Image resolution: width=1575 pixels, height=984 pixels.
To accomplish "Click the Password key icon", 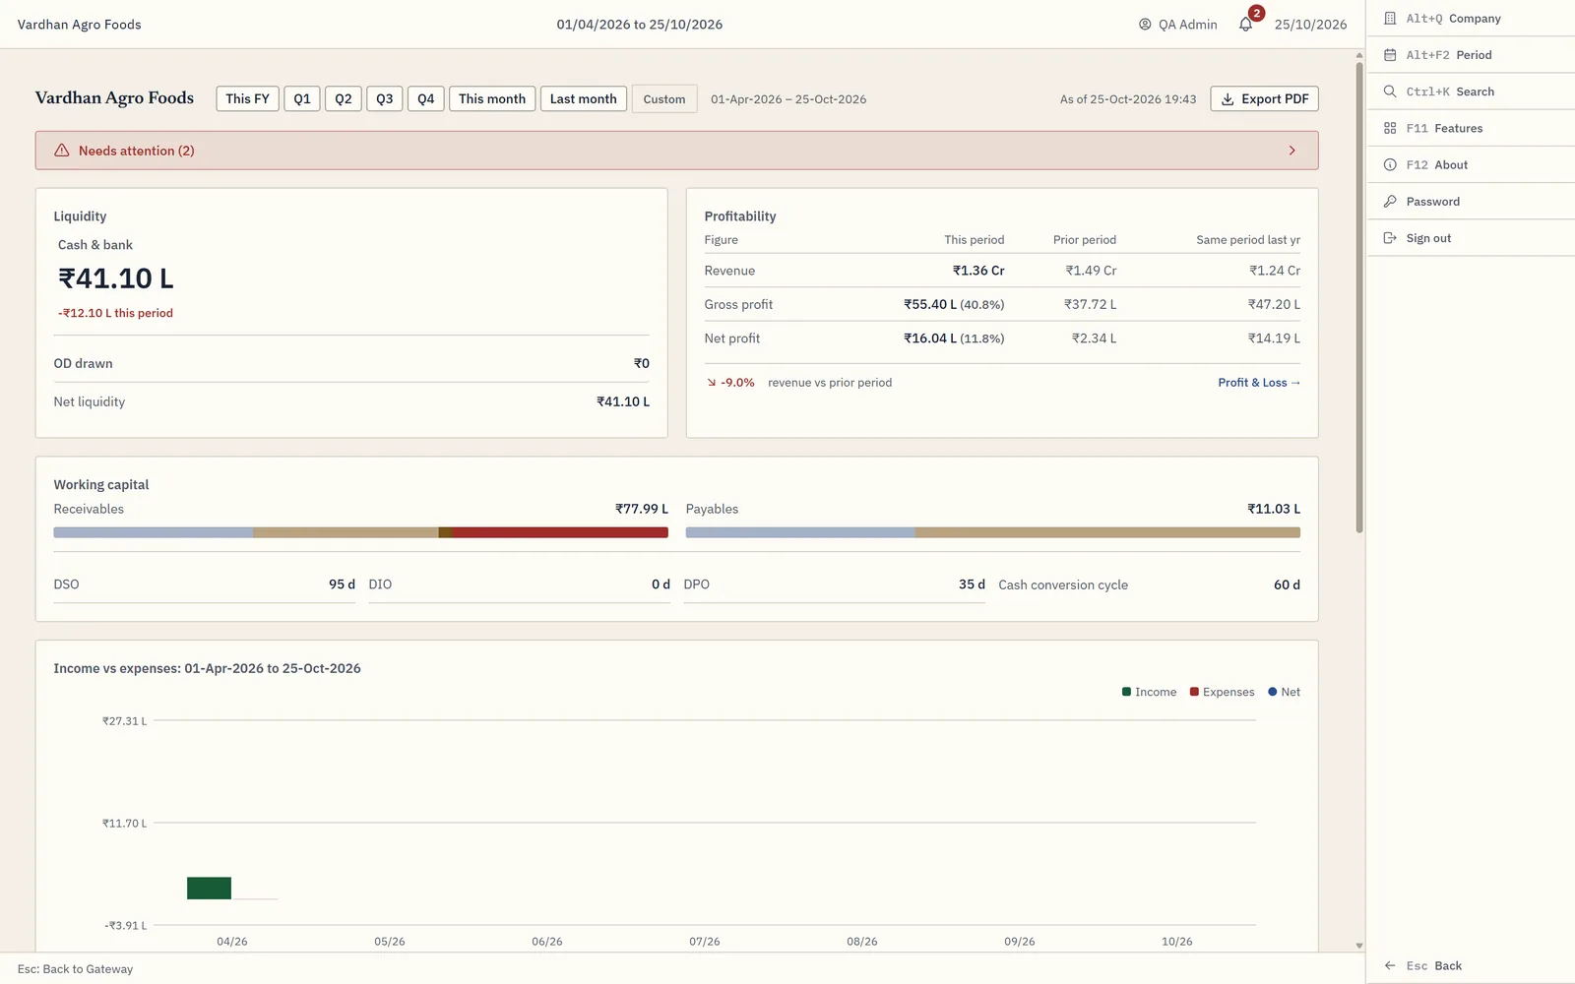I will 1390,202.
